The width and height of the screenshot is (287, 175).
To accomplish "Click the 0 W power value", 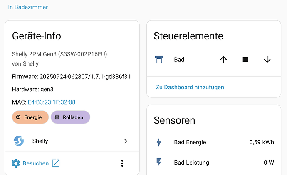I will tap(269, 163).
